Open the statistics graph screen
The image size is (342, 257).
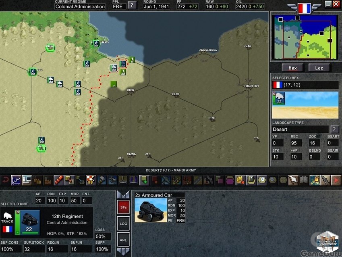16,180
